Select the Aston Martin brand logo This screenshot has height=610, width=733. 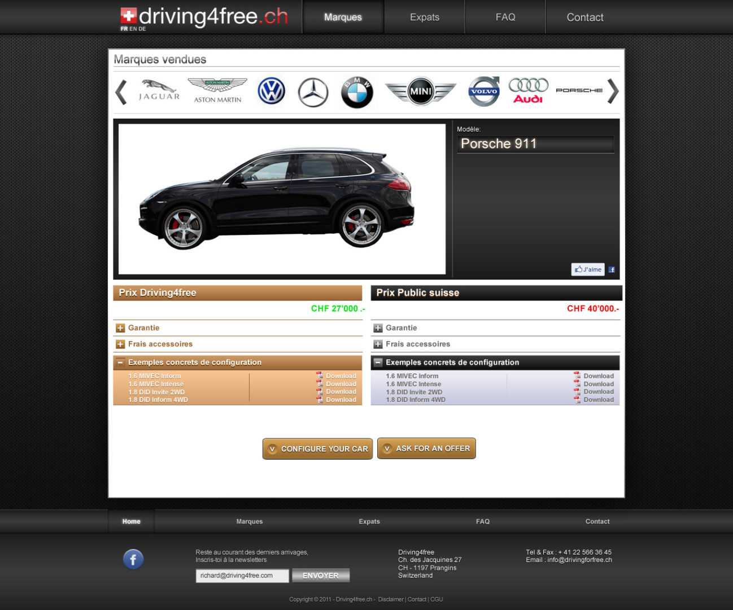pyautogui.click(x=217, y=90)
